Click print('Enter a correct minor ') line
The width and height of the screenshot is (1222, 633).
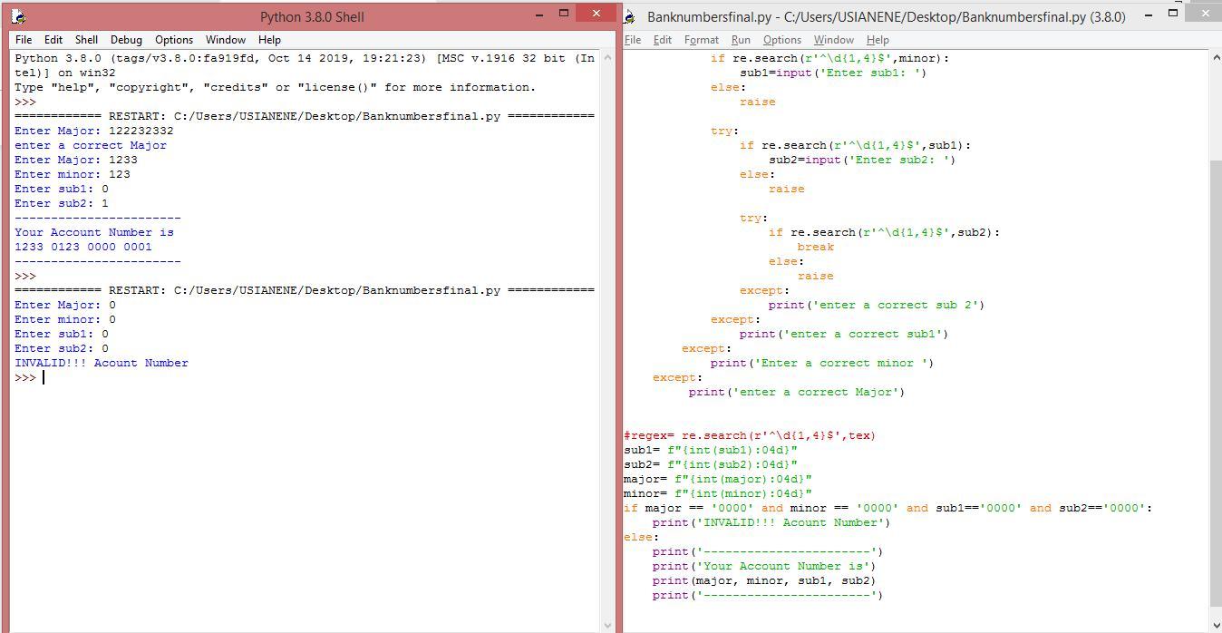point(822,363)
